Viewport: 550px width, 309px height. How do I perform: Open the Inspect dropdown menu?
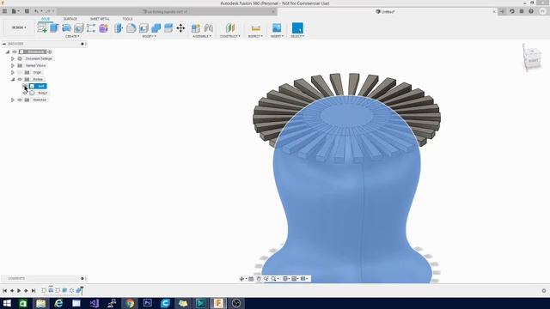(255, 36)
